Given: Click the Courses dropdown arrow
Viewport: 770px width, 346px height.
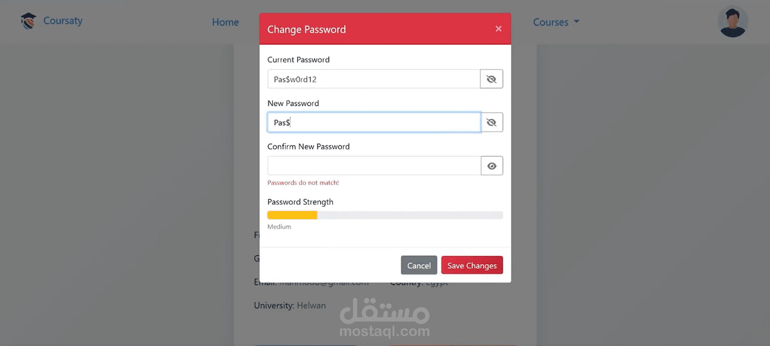Looking at the screenshot, I should coord(577,21).
